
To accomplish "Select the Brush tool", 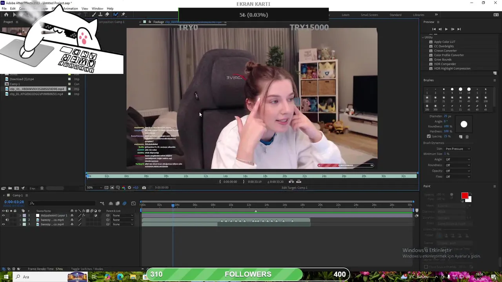I will click(x=94, y=14).
